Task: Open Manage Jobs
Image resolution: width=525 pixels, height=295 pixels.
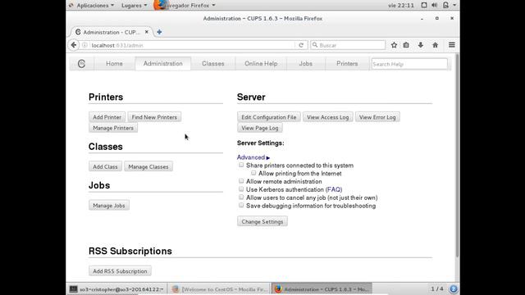Action: [109, 206]
